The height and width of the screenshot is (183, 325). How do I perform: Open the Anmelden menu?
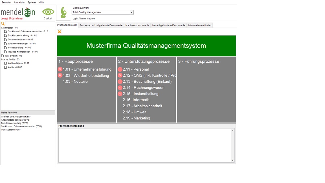[x=19, y=3]
